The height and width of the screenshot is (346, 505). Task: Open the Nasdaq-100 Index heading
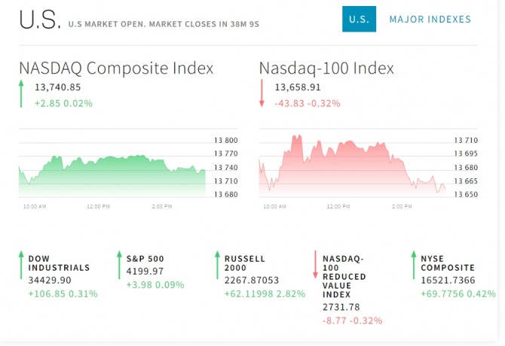coord(326,68)
